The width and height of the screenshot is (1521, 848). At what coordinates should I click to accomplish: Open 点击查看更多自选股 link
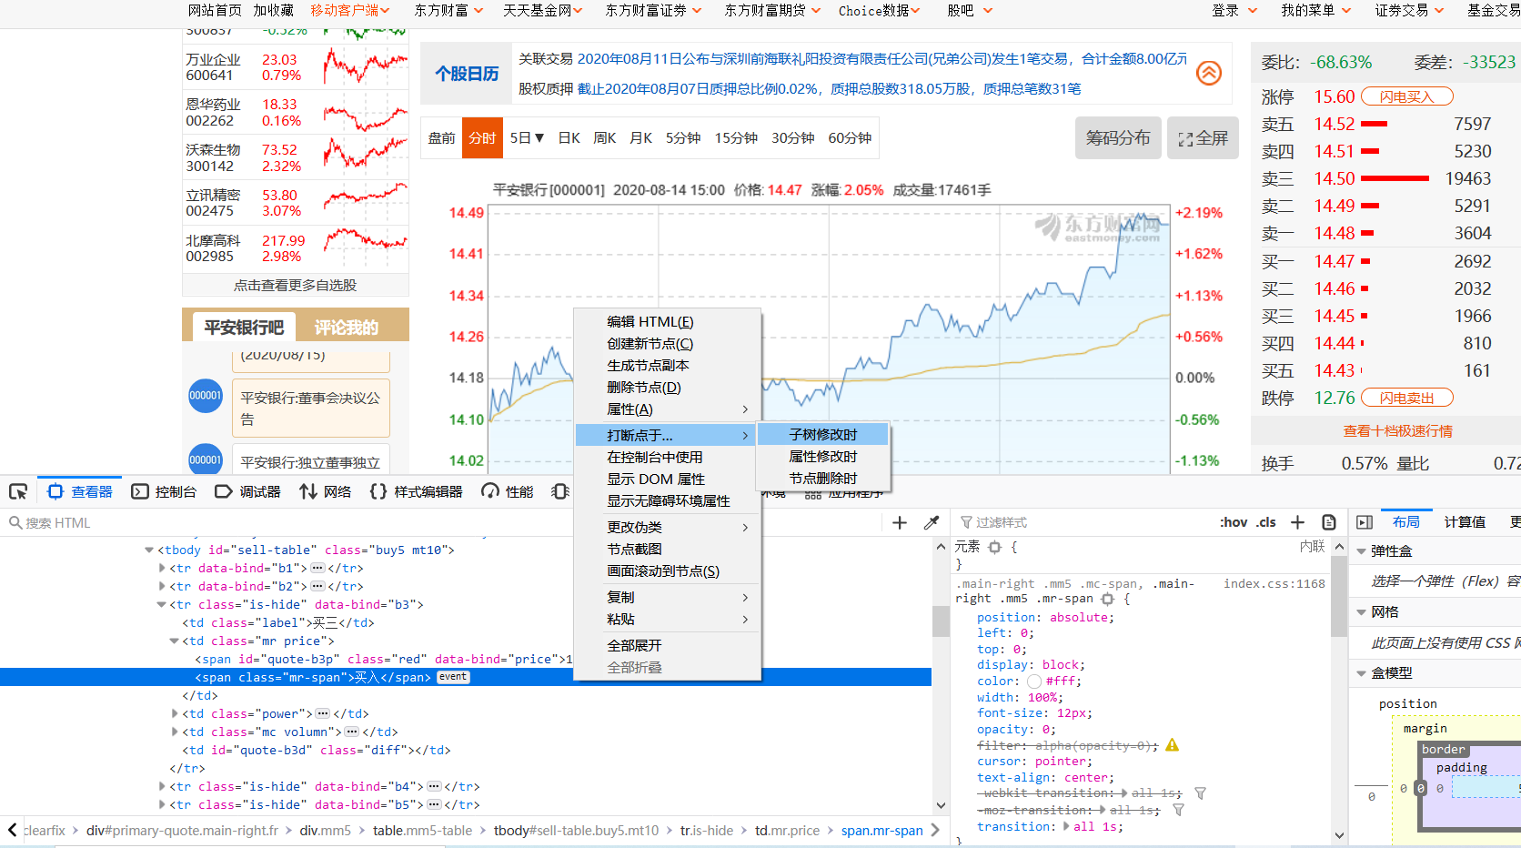[295, 286]
